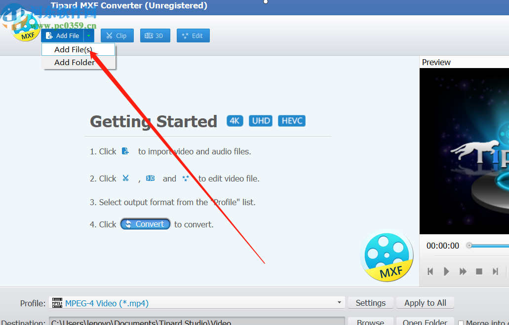Click the preview video thumbnail
The image size is (509, 325).
[x=464, y=151]
